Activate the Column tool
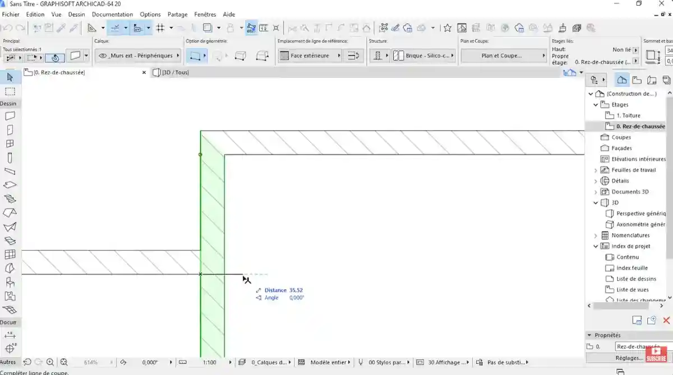Image resolution: width=673 pixels, height=375 pixels. coord(10,158)
